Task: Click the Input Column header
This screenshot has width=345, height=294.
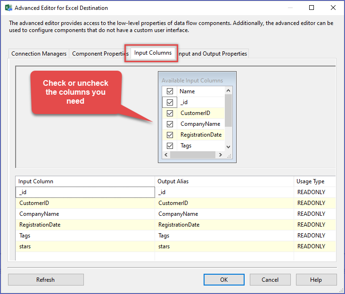Action: pos(85,181)
